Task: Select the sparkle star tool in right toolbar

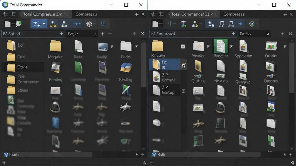Action: (210, 24)
